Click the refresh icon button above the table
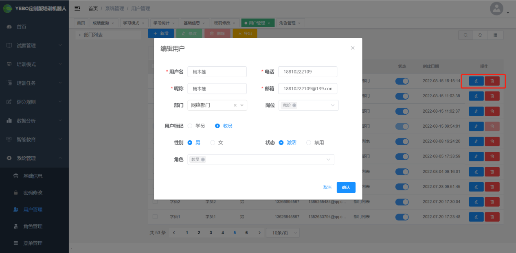516x253 pixels. click(x=481, y=35)
